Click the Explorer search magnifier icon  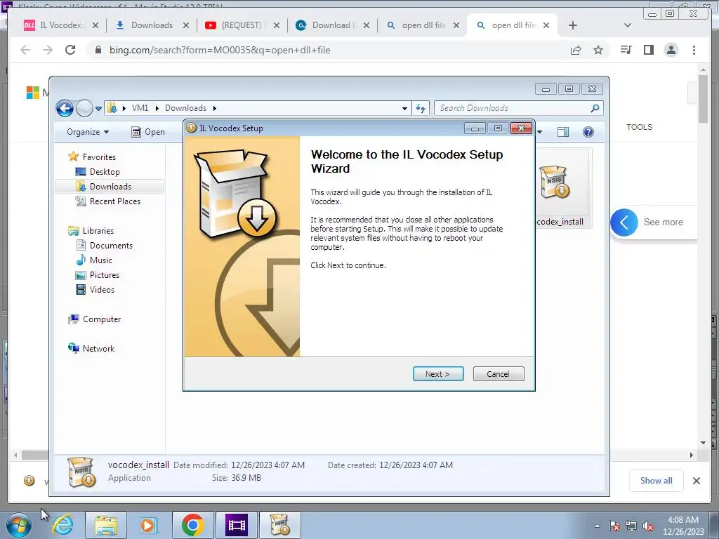(595, 108)
